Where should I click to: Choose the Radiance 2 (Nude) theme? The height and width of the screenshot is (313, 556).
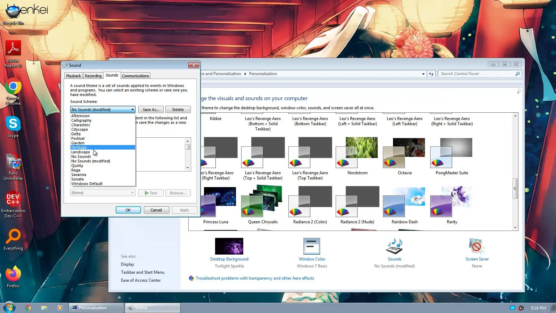[x=357, y=205]
